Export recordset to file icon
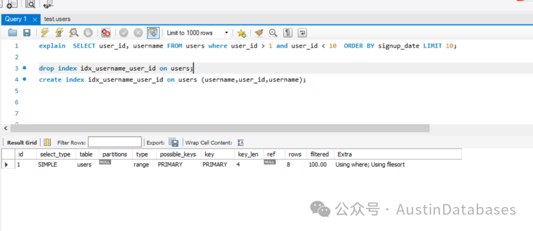The image size is (533, 231). coord(174,142)
